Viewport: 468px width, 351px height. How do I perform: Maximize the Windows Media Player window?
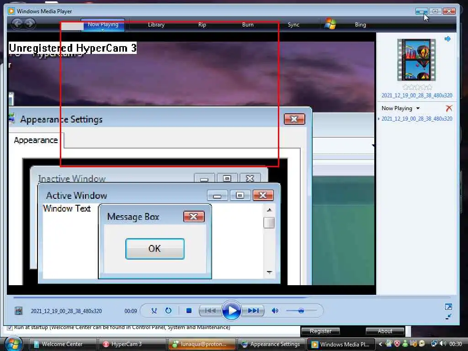pos(435,11)
